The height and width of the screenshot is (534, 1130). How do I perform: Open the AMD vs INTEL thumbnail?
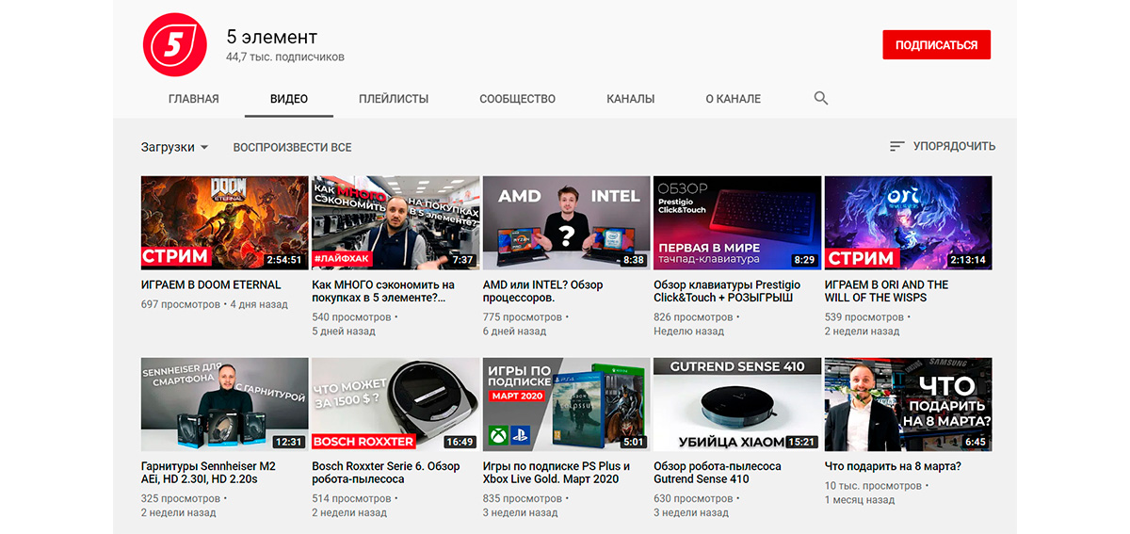pos(567,223)
